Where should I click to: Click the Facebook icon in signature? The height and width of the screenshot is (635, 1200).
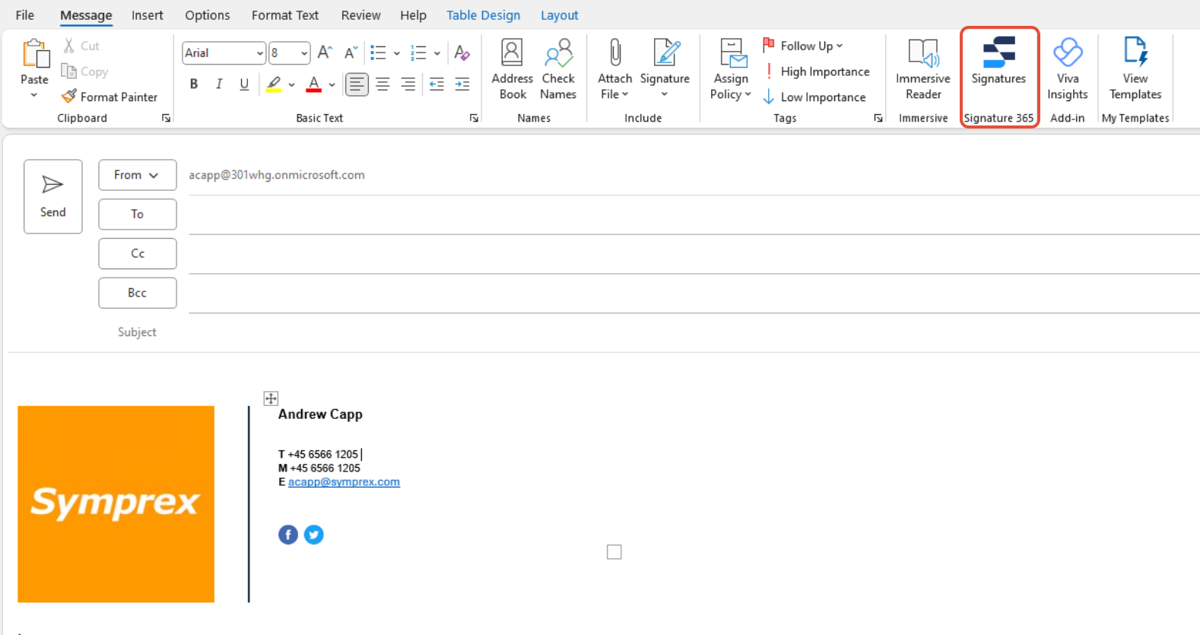tap(288, 535)
